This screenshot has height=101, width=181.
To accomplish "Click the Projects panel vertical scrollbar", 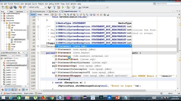I will tap(28, 32).
